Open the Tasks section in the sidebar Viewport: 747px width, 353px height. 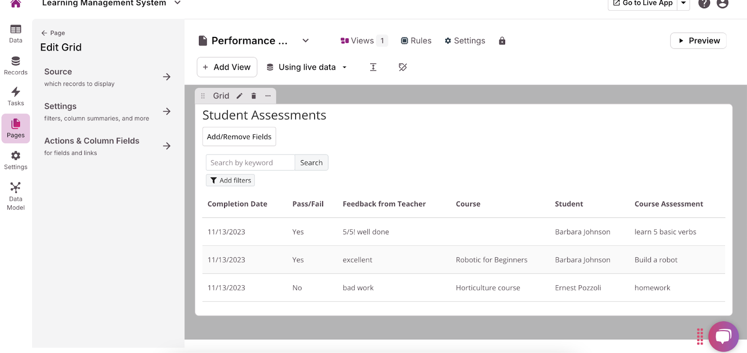coord(15,96)
